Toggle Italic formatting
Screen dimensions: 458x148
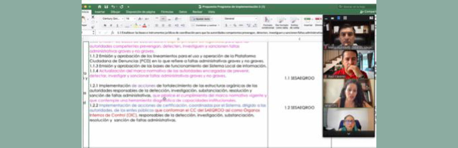point(112,26)
